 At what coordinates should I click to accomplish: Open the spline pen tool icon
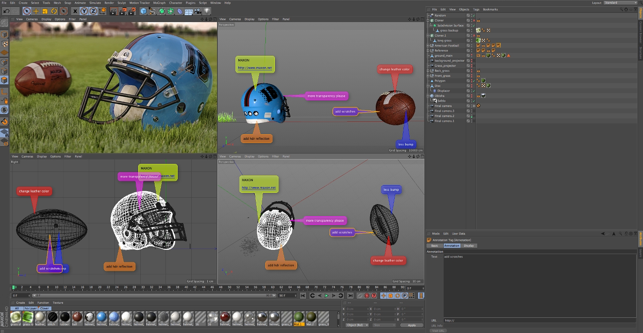(x=152, y=11)
